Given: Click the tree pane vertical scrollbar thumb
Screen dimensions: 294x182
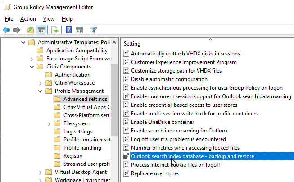Looking at the screenshot, I should (x=114, y=100).
